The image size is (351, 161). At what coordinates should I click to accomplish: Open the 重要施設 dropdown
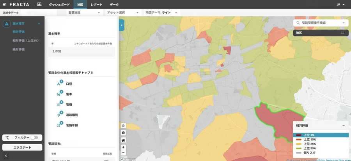click(84, 13)
